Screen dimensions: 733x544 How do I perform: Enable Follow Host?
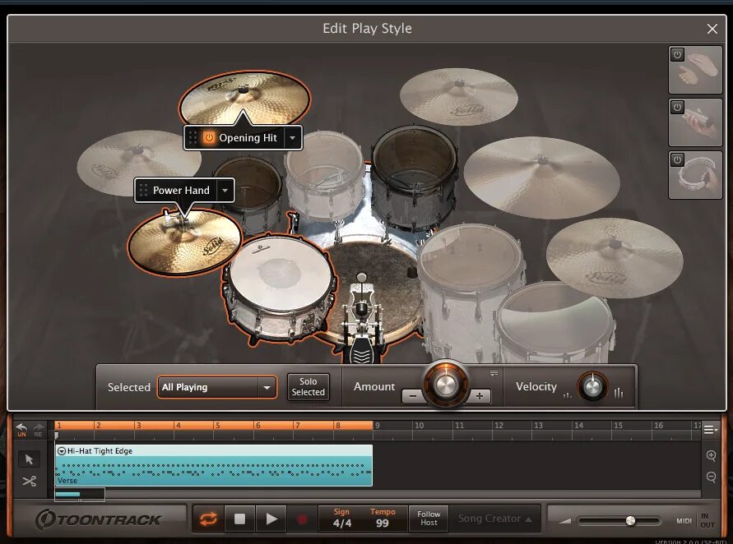pyautogui.click(x=429, y=518)
